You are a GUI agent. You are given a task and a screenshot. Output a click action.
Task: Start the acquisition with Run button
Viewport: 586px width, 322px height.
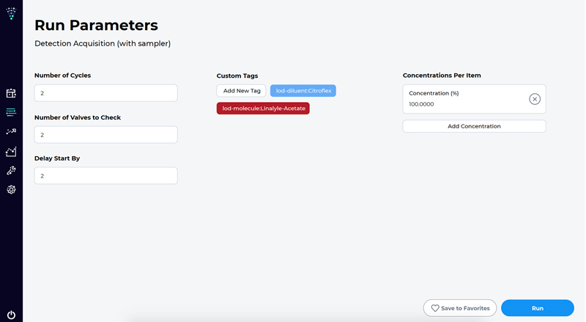point(538,308)
